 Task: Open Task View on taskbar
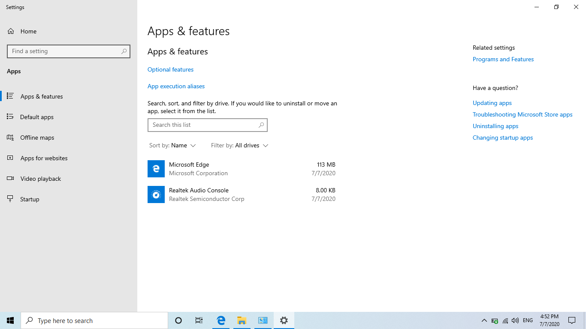[199, 320]
